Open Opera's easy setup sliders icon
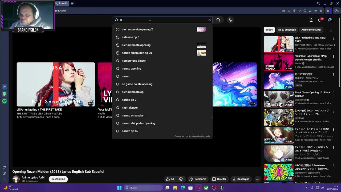Screen dimensions: 341x192 coord(315,11)
